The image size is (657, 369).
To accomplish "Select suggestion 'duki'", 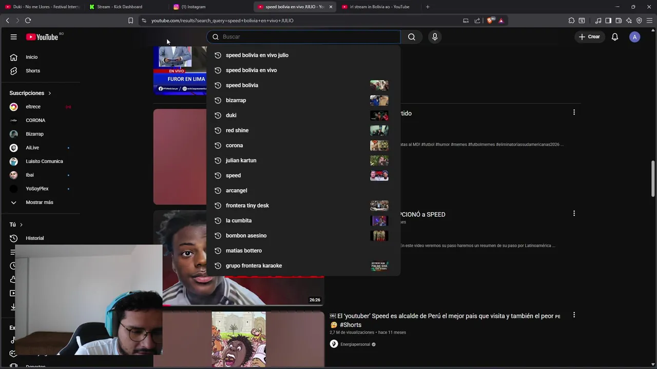I will 303,115.
